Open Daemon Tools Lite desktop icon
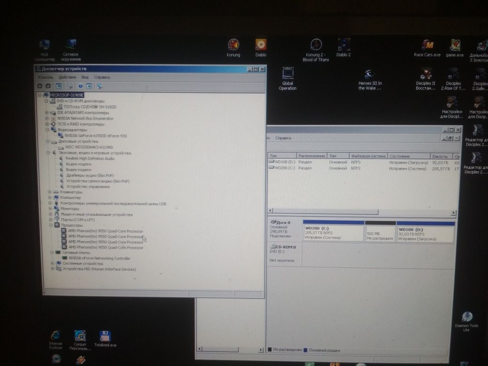The width and height of the screenshot is (488, 366). (466, 321)
